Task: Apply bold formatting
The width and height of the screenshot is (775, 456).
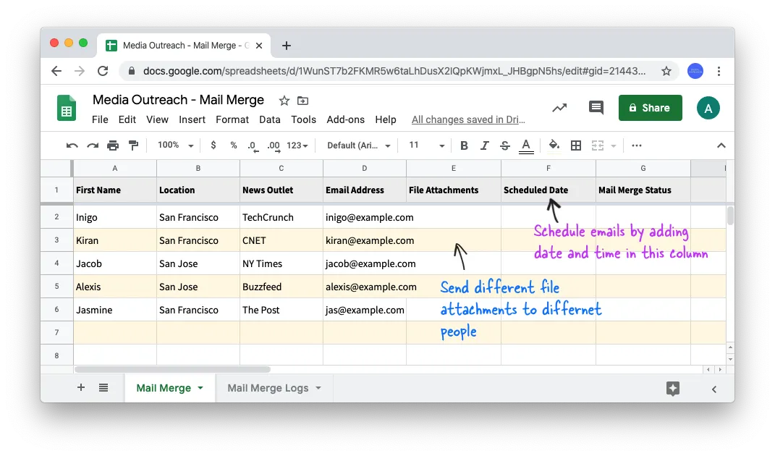Action: pyautogui.click(x=464, y=145)
